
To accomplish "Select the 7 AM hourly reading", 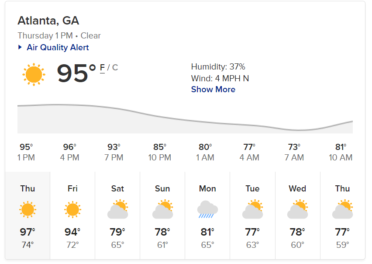I will pyautogui.click(x=294, y=152).
